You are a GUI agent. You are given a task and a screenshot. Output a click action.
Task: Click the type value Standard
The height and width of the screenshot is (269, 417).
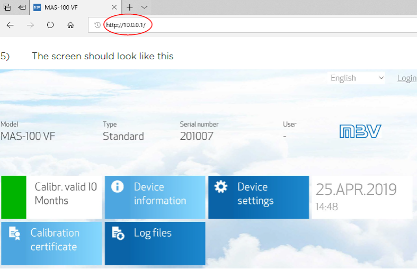123,136
